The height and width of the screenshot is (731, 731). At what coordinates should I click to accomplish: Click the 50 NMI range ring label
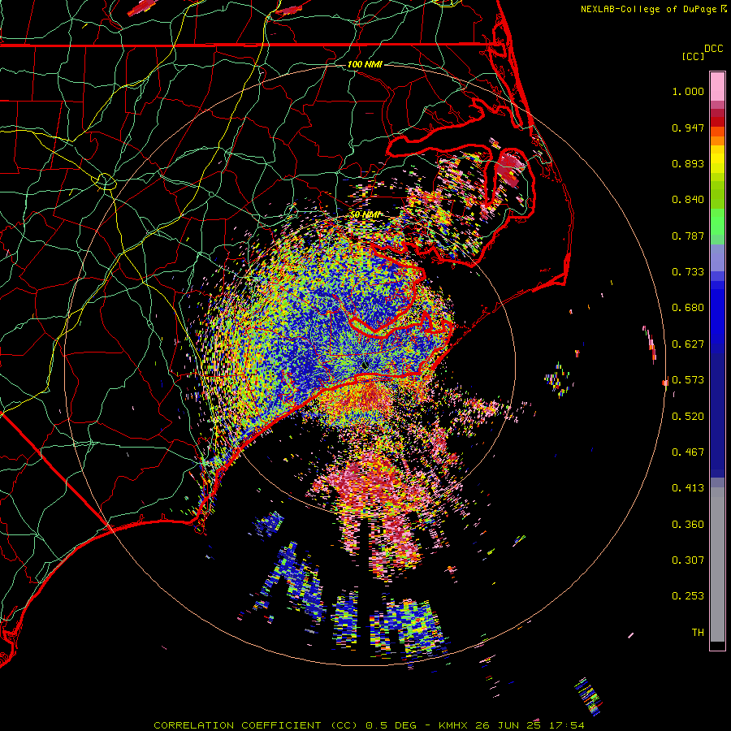pos(365,215)
